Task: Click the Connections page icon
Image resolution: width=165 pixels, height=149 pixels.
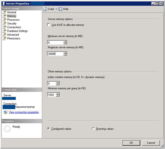Action: coord(4,27)
